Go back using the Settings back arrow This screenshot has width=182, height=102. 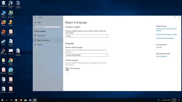(x=35, y=17)
